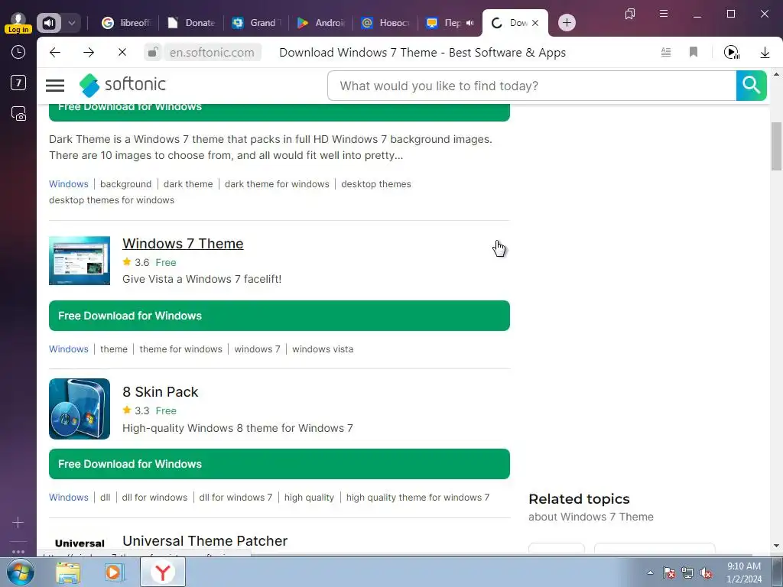Stop loading the page

tap(122, 52)
